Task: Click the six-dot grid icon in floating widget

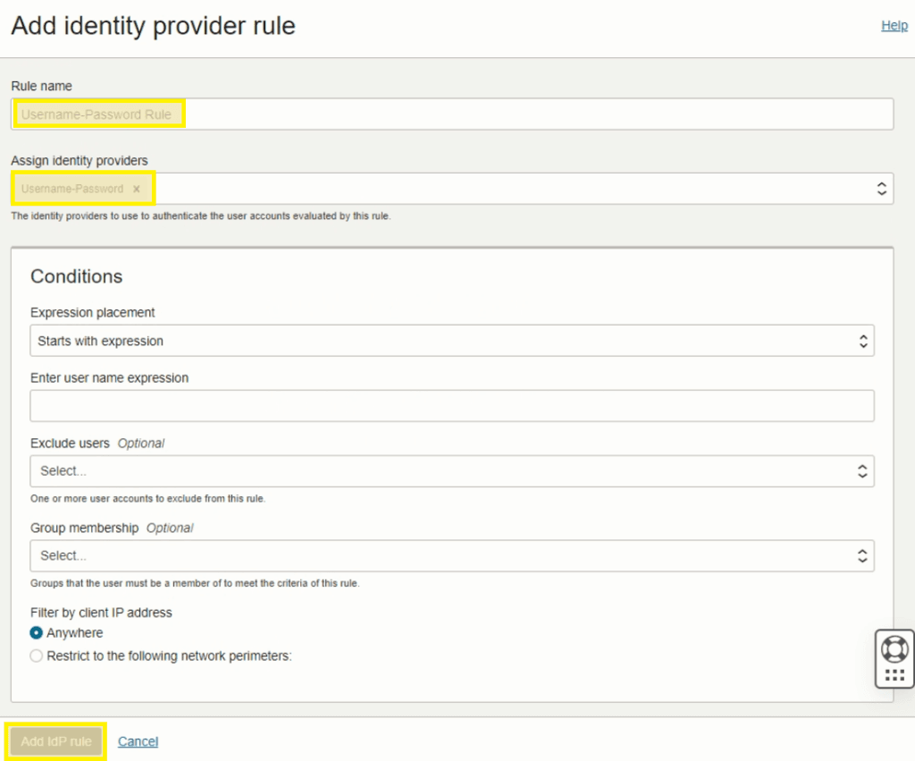Action: point(894,675)
